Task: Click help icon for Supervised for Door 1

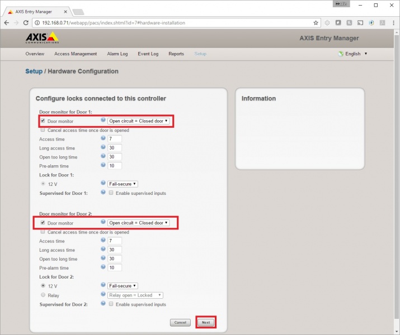Action: point(103,192)
